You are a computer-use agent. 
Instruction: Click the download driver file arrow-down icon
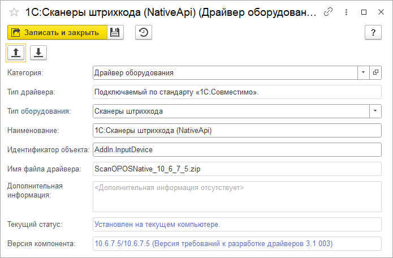tap(38, 53)
